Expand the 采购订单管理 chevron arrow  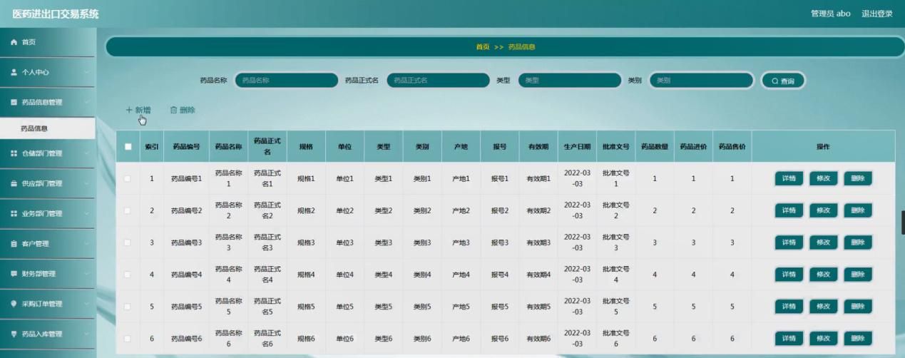click(86, 304)
